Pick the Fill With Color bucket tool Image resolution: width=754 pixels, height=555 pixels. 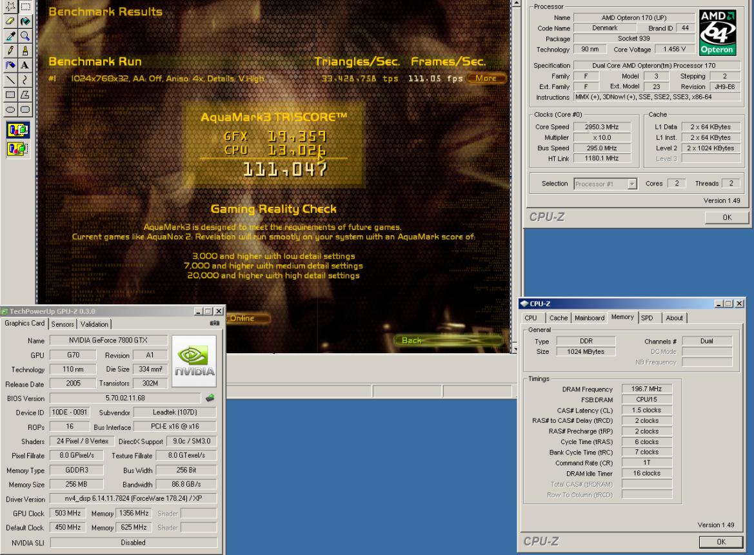tap(25, 21)
